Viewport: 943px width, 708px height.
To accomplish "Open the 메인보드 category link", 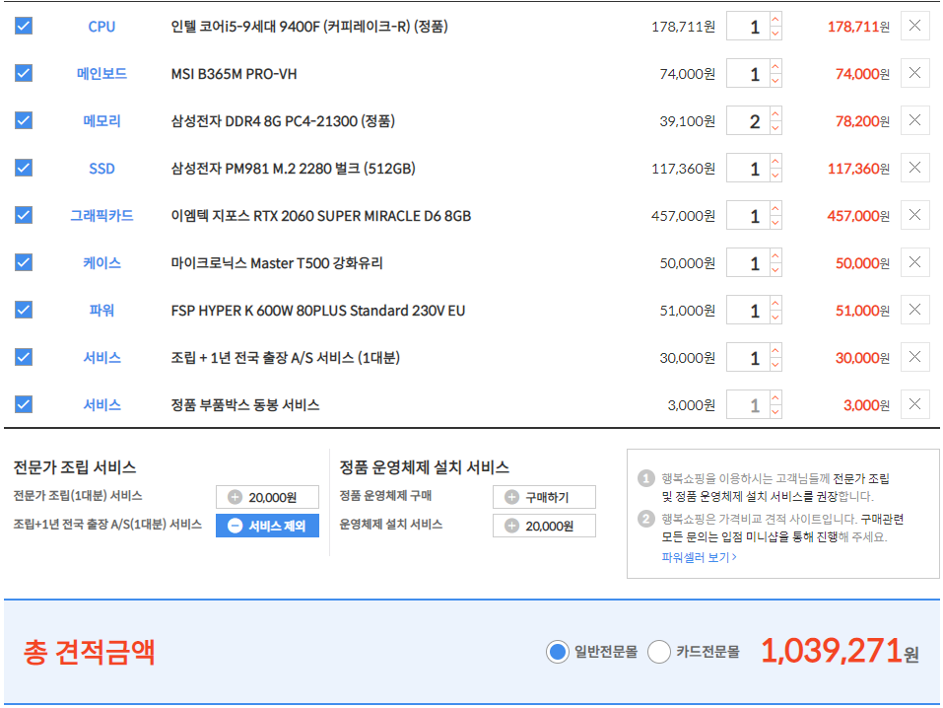I will [101, 73].
